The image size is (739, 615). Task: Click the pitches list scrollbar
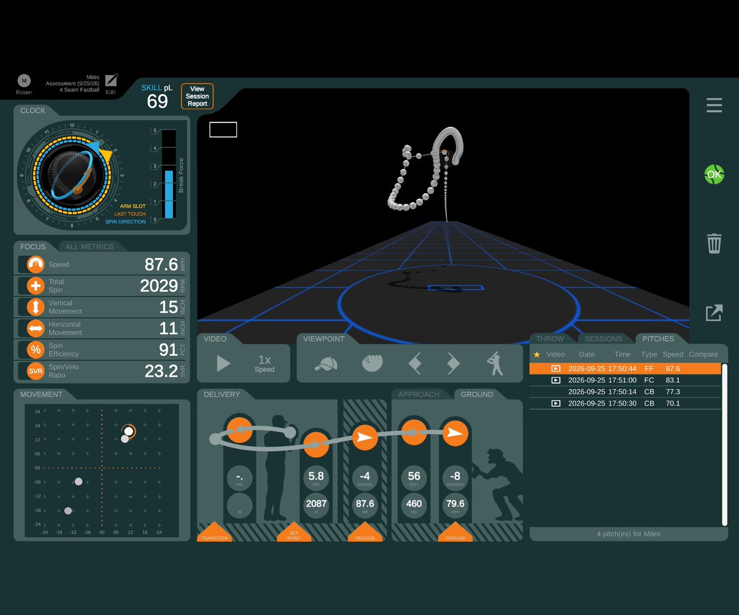725,444
